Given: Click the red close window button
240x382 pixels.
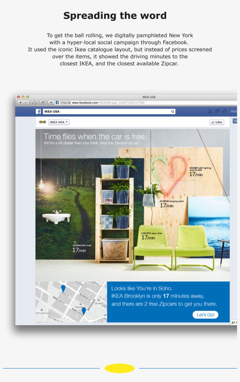Looking at the screenshot, I should 18,97.
